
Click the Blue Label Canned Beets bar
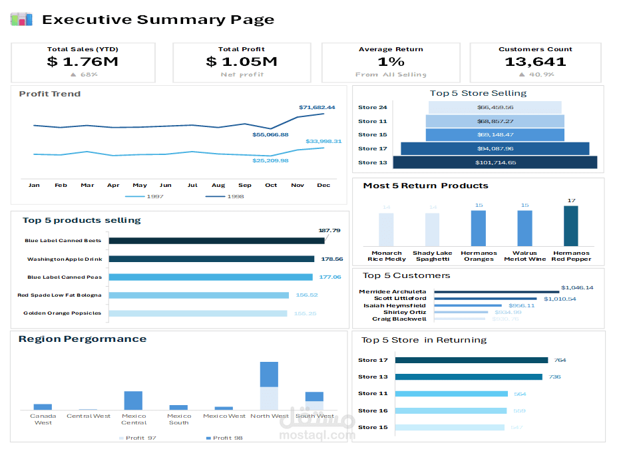(217, 241)
